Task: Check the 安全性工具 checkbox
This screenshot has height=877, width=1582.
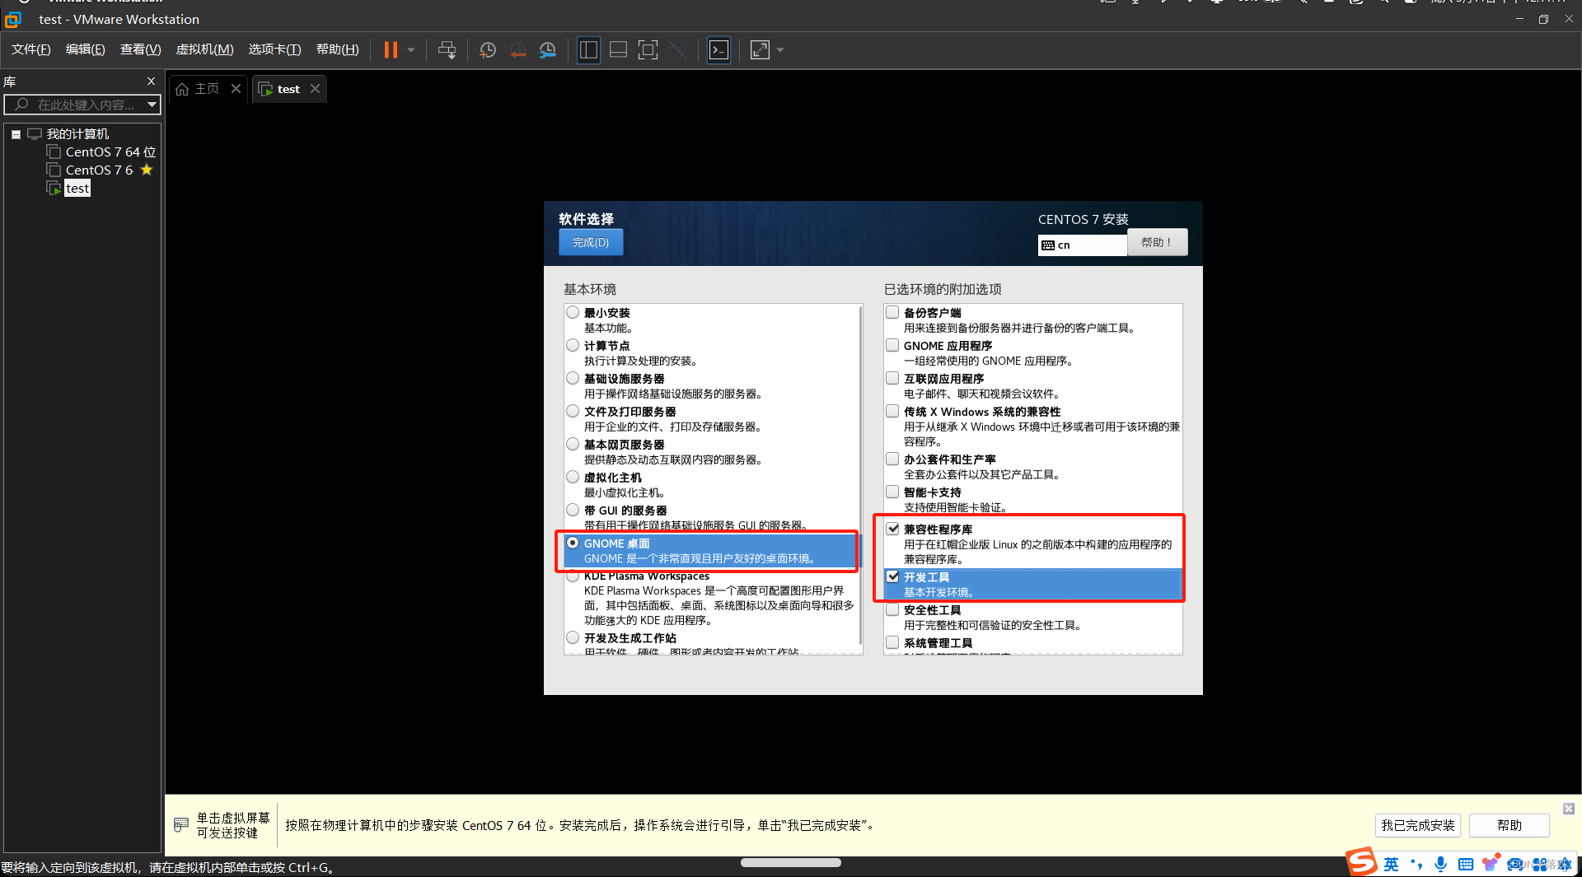Action: 892,609
